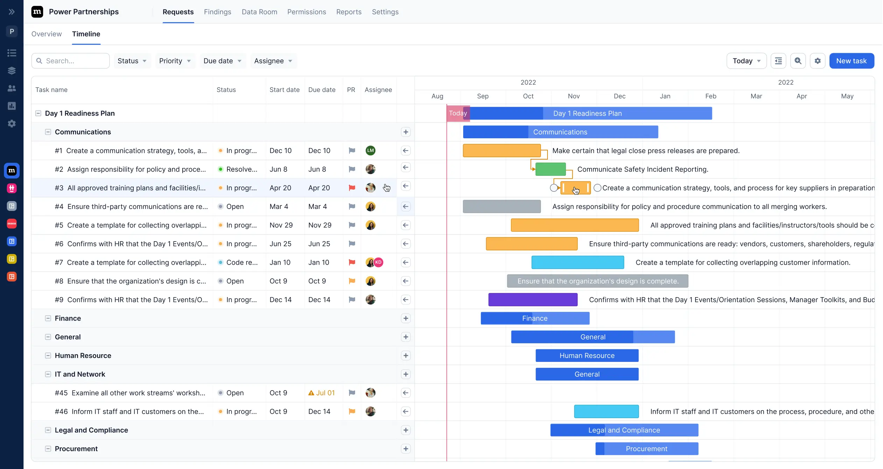Viewport: 883px width, 469px height.
Task: Open the Status filter dropdown
Action: tap(132, 61)
